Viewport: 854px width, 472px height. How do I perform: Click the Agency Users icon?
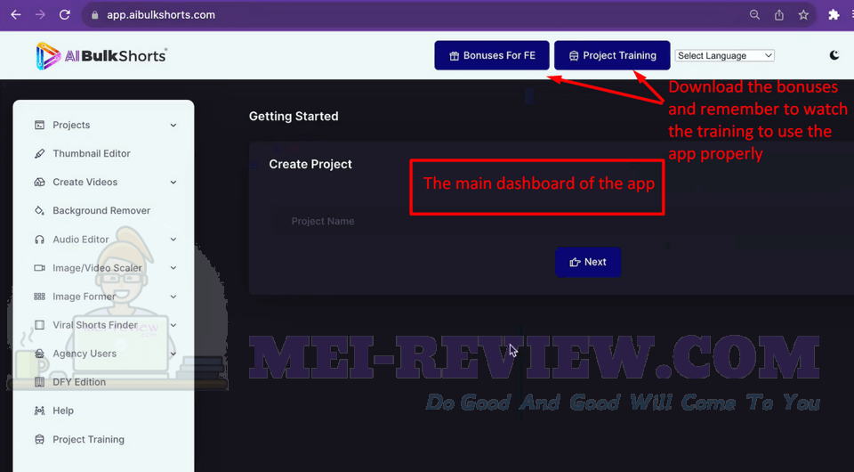point(39,354)
